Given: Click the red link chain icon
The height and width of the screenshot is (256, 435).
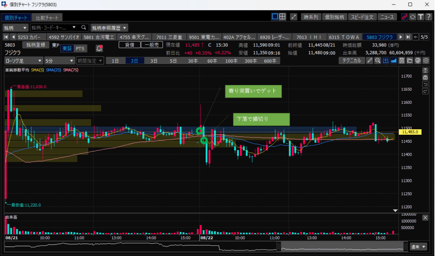Looking at the screenshot, I should [x=404, y=17].
